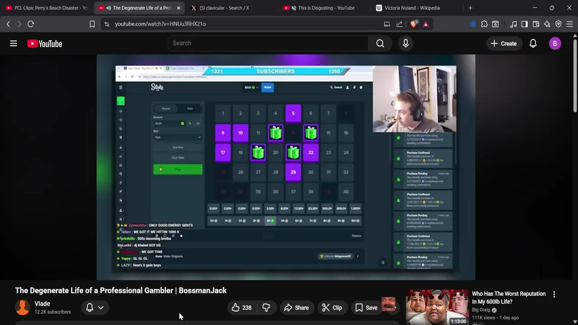Viewport: 578px width, 325px height.
Task: Click the install or cast icon in the address bar
Action: click(x=387, y=24)
